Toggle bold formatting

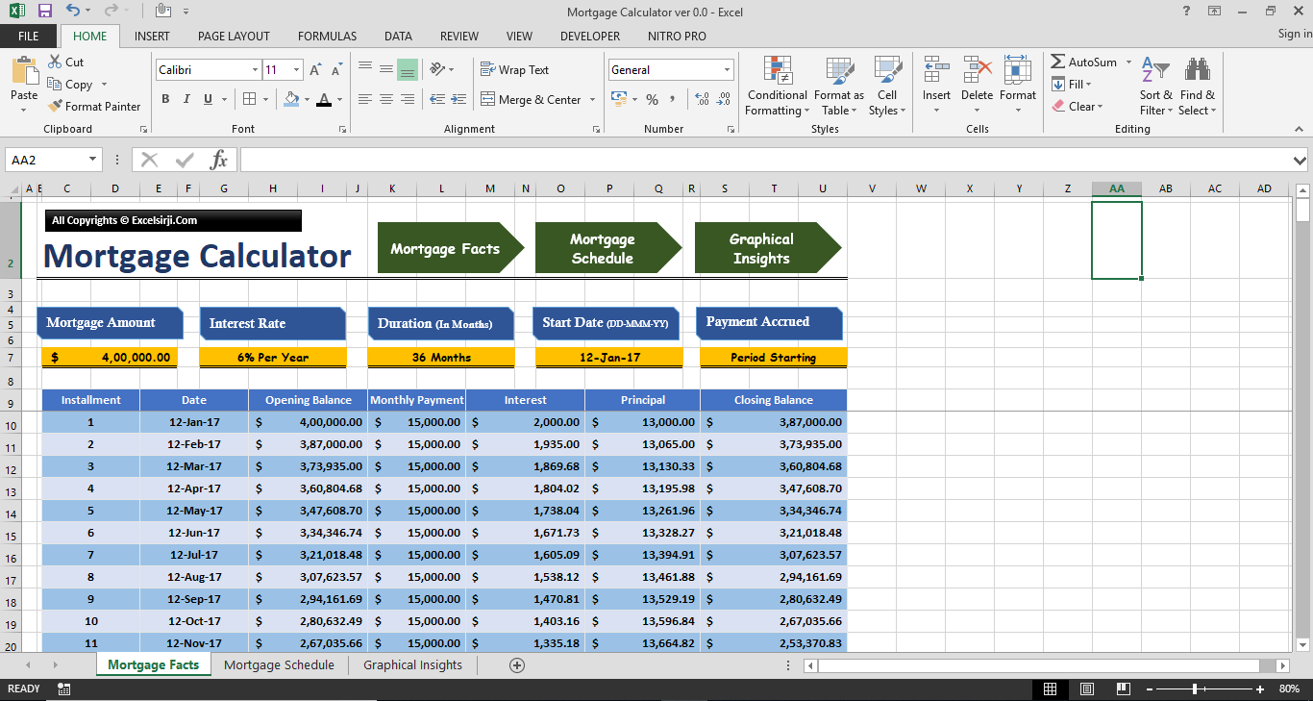point(165,99)
